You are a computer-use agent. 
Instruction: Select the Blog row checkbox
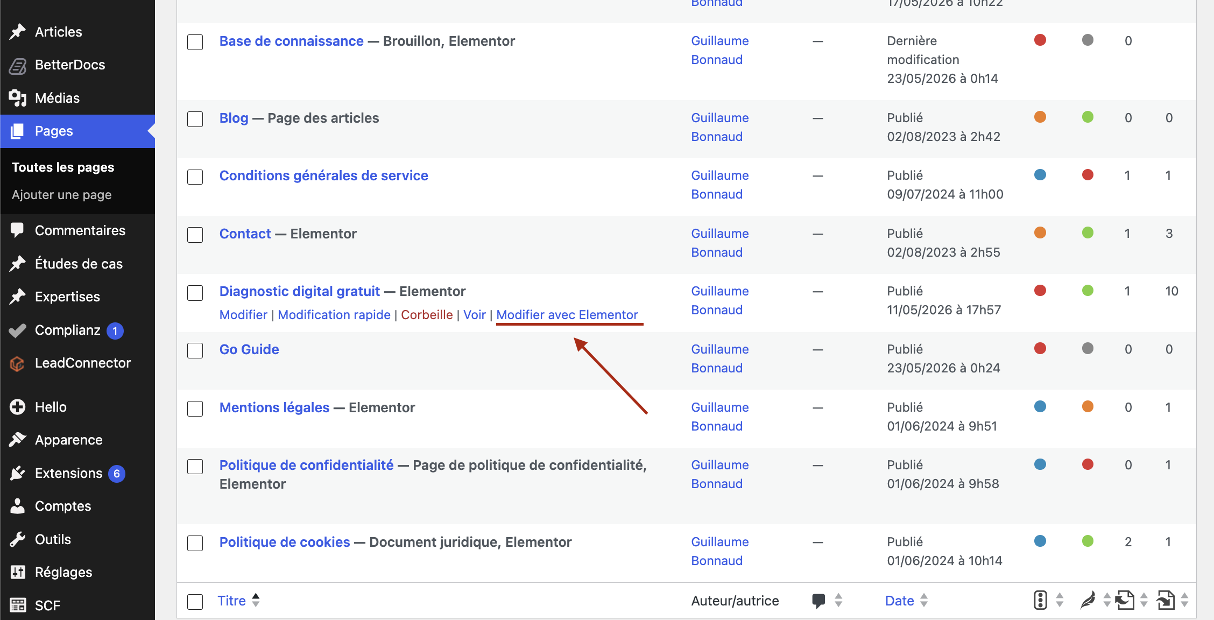(x=195, y=119)
